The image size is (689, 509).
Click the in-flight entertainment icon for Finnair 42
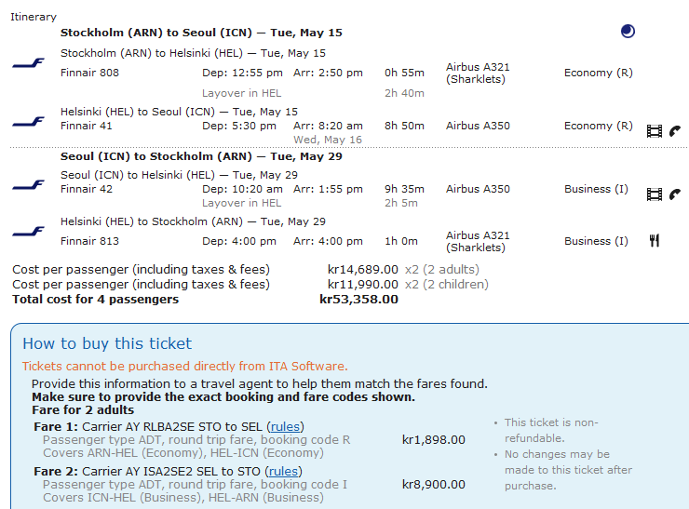(x=654, y=194)
